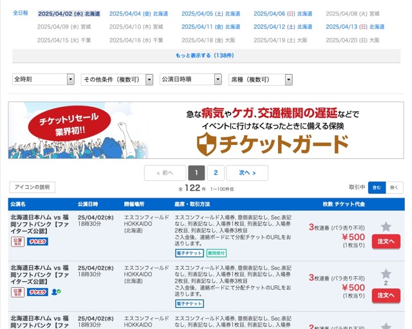Image resolution: width=412 pixels, height=329 pixels.
Task: Click 質問受付 tag in first listing
Action: [216, 253]
